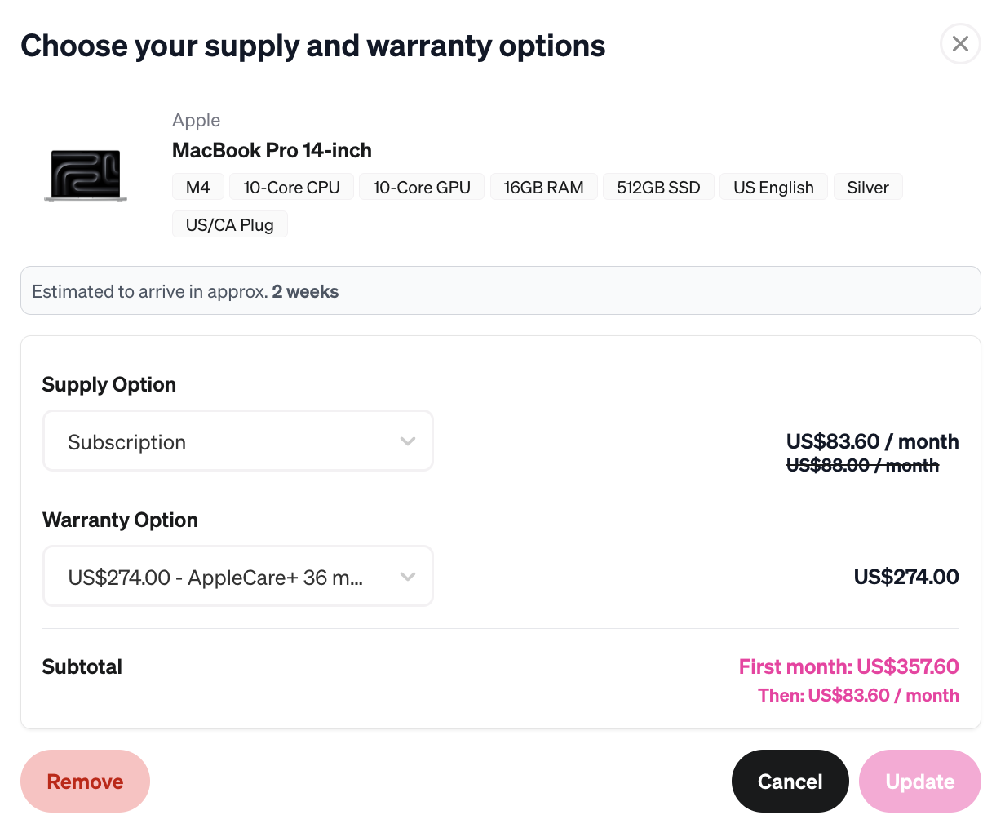Click the Supply Option chevron arrow
Screen dimensions: 1005x837
pyautogui.click(x=408, y=441)
